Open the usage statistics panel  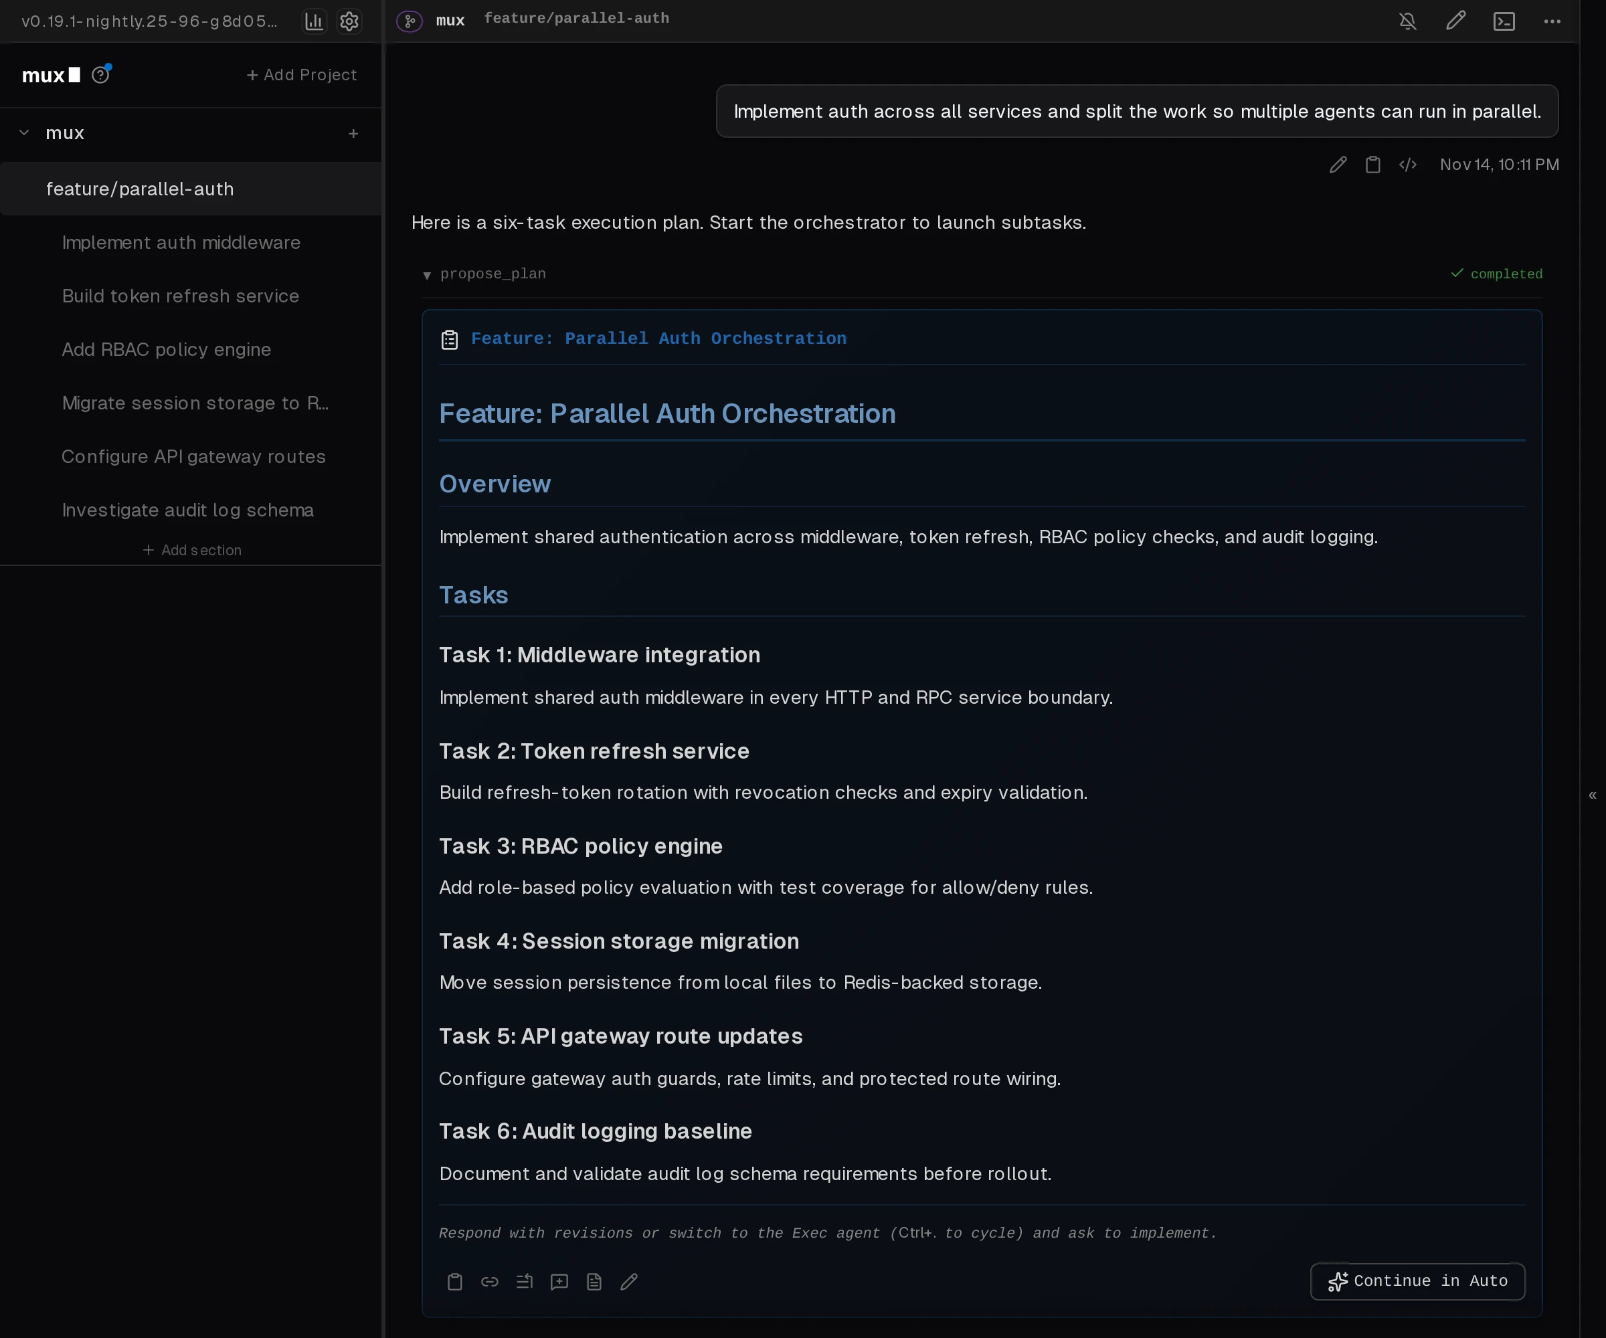tap(314, 21)
